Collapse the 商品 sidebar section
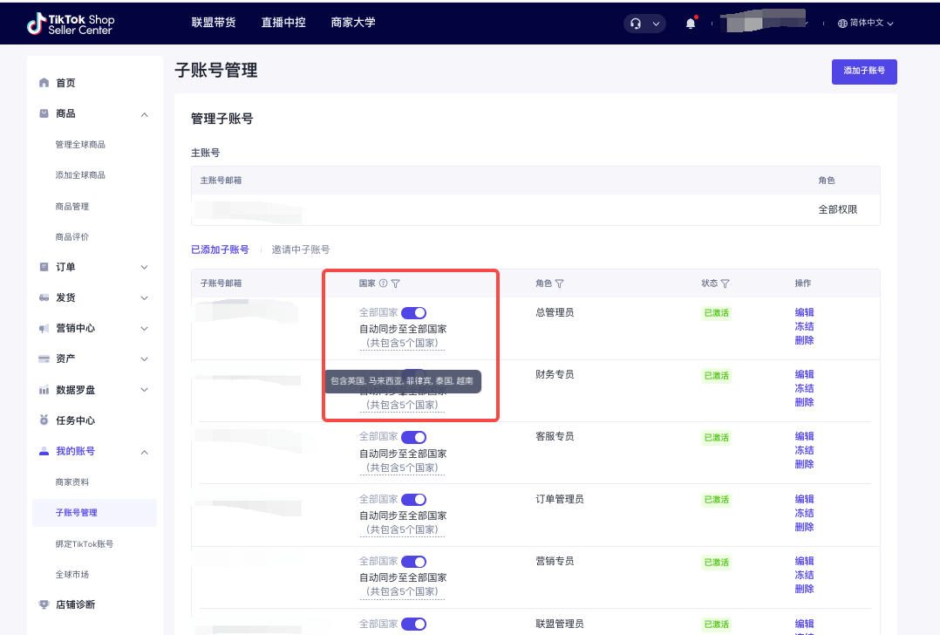Image resolution: width=940 pixels, height=635 pixels. 145,114
